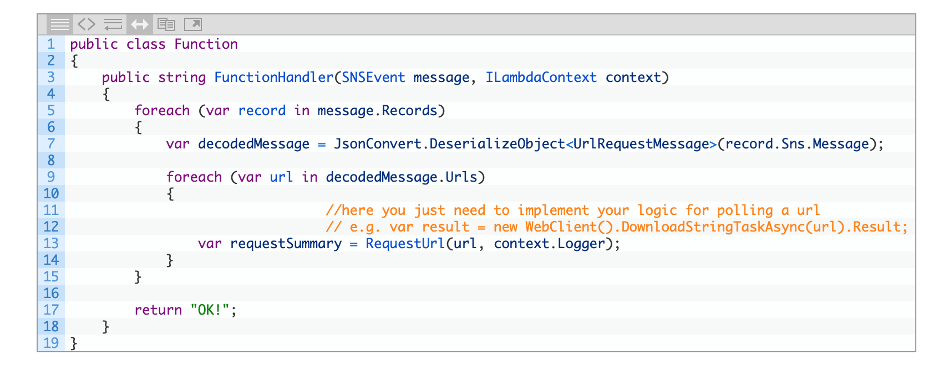The height and width of the screenshot is (370, 934).
Task: Click the orange comment about polling a url
Action: click(572, 210)
